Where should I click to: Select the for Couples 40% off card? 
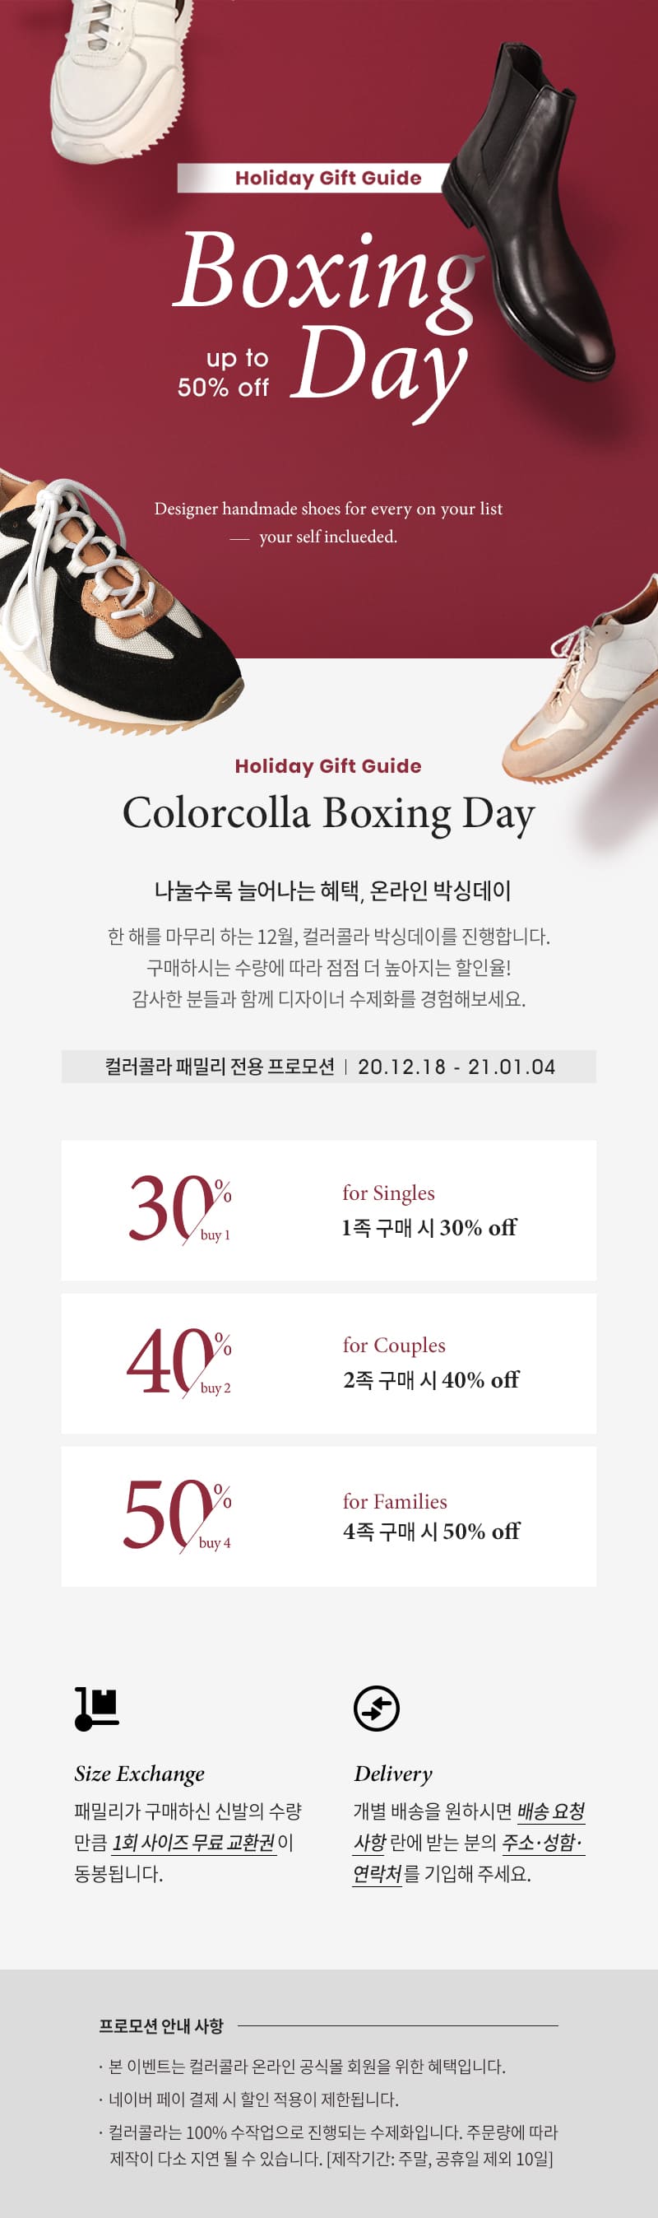(328, 1364)
